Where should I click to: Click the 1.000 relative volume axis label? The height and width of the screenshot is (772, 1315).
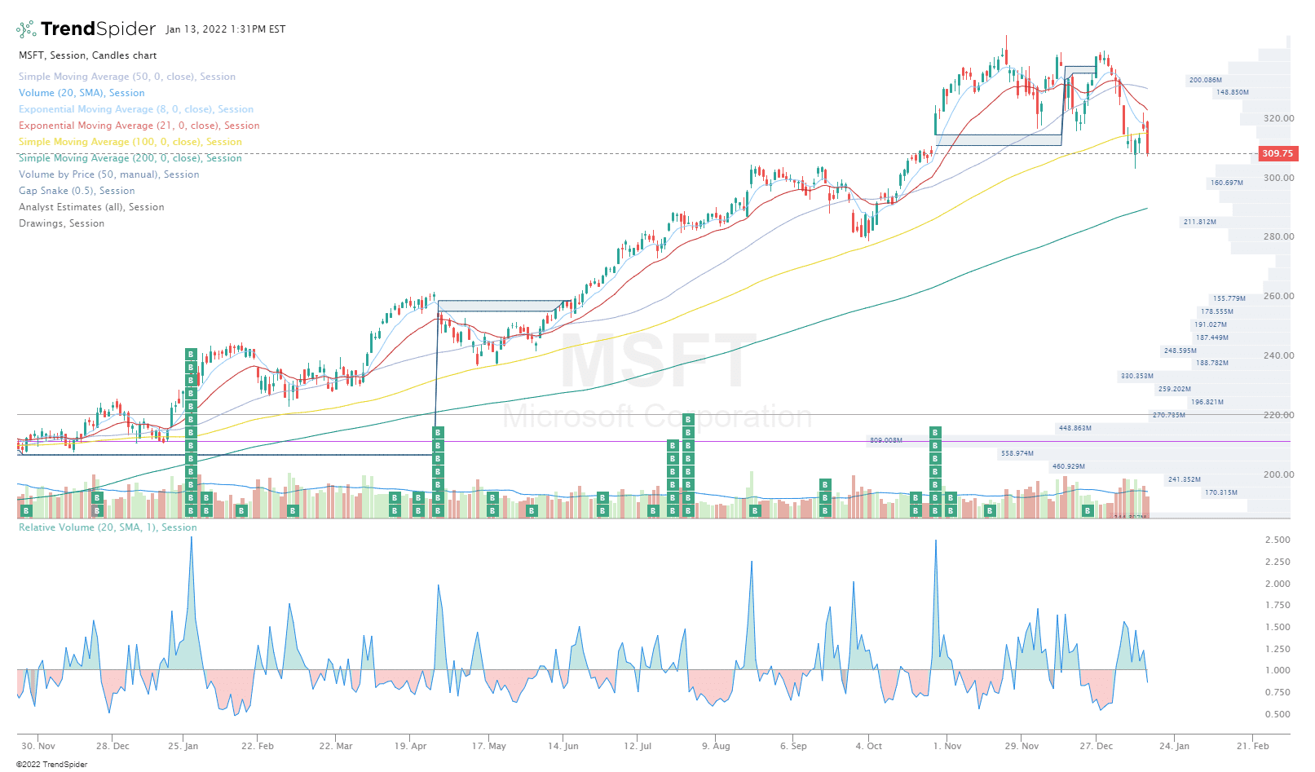[1277, 670]
